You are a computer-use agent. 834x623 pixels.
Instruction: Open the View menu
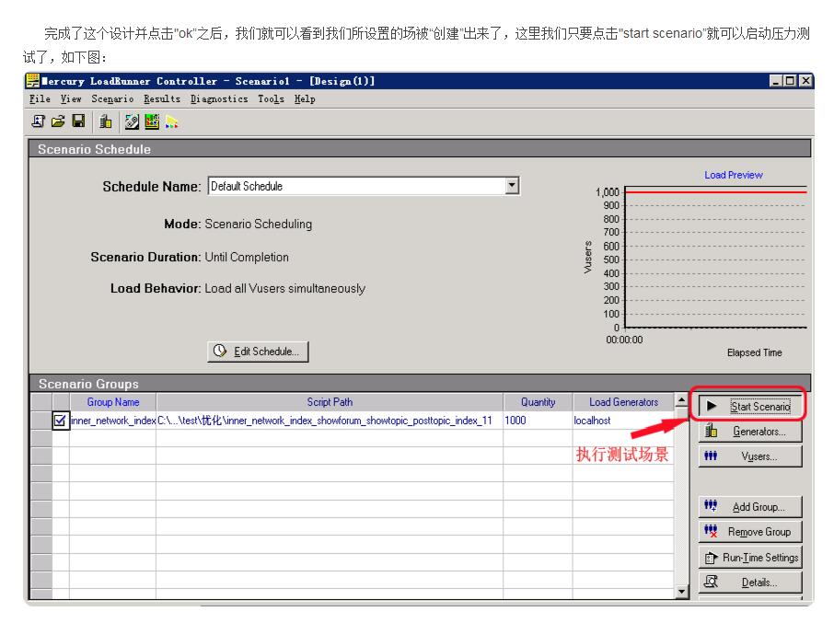(x=71, y=98)
